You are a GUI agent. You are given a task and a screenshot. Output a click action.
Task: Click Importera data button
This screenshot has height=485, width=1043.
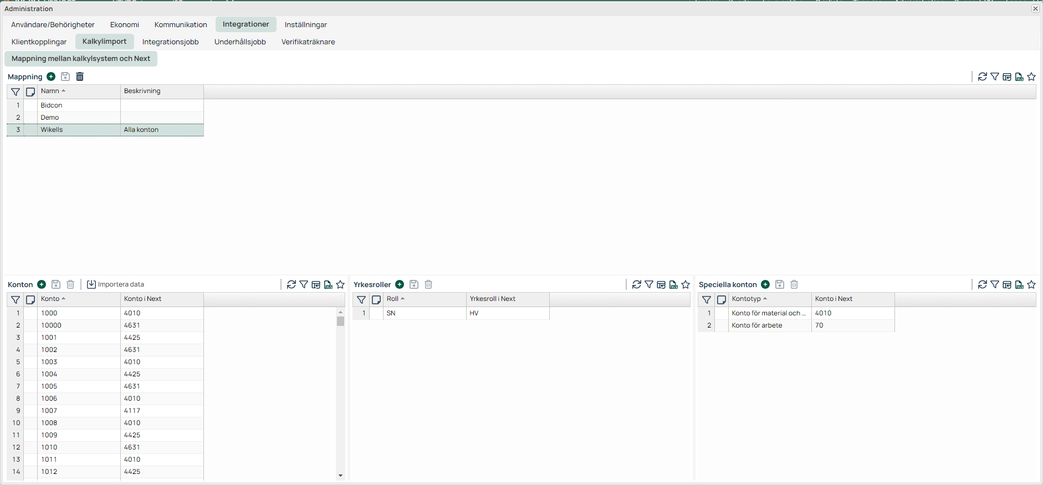click(116, 284)
